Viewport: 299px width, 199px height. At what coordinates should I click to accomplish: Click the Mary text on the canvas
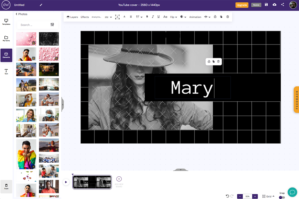[x=192, y=88]
